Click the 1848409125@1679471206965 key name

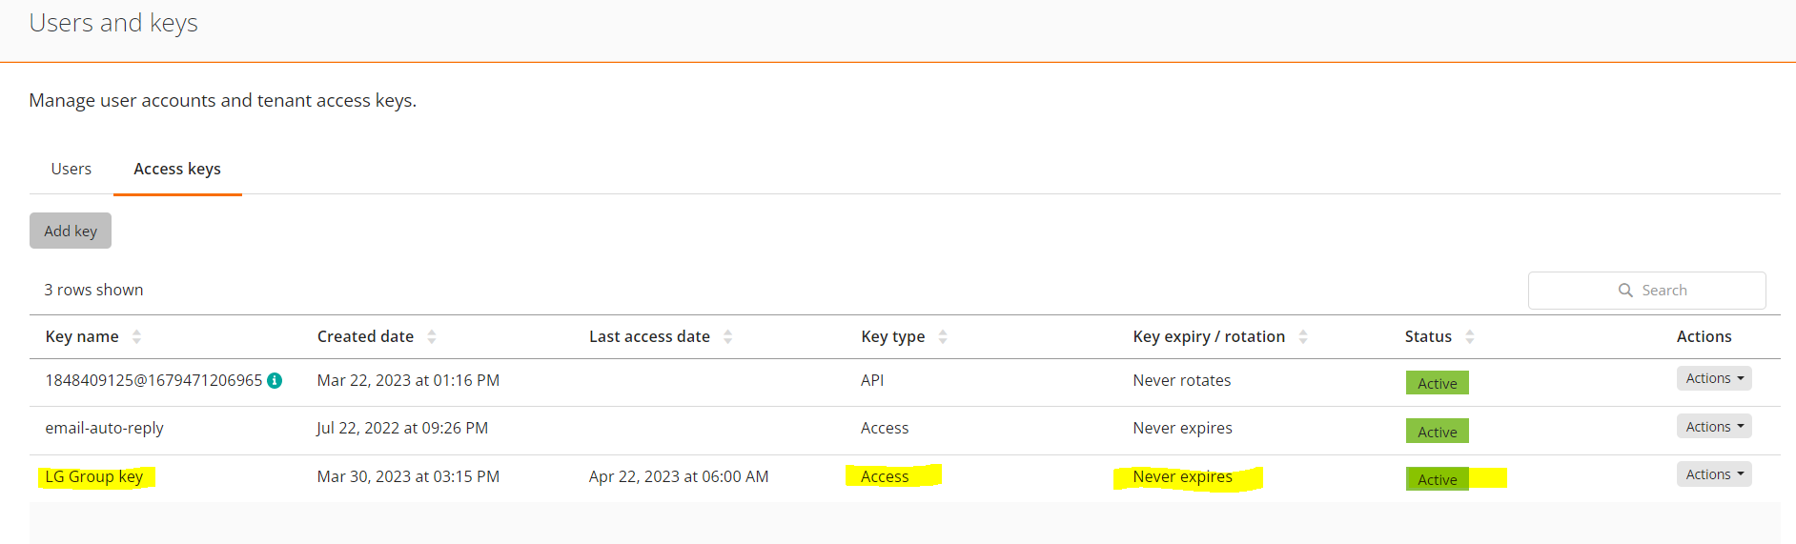153,380
